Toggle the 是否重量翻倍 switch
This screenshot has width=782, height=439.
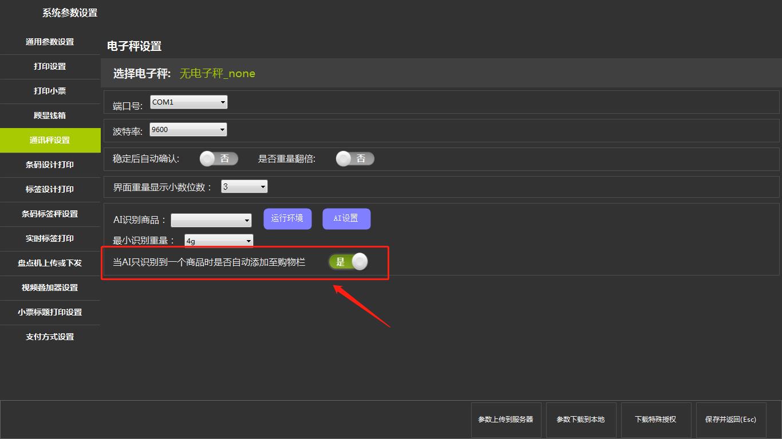pyautogui.click(x=354, y=158)
